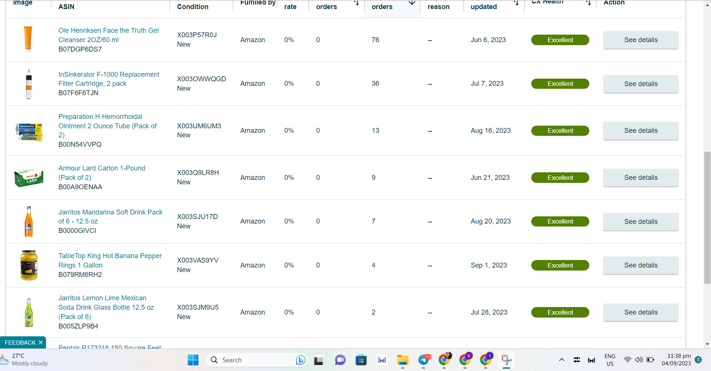Image resolution: width=711 pixels, height=371 pixels.
Task: Open the Snipping Tool taskbar icon
Action: (x=506, y=360)
